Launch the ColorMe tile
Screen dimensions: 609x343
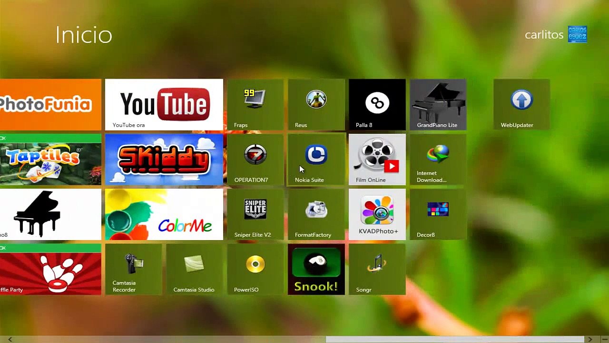164,214
